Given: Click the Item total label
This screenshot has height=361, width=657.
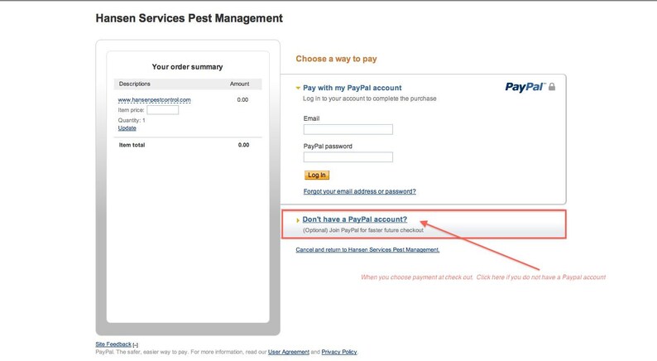Looking at the screenshot, I should point(132,145).
